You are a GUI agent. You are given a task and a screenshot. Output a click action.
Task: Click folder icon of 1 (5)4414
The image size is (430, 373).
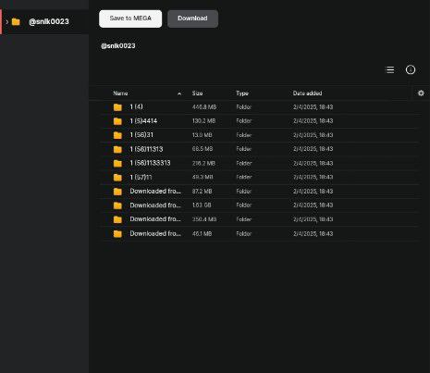(117, 121)
